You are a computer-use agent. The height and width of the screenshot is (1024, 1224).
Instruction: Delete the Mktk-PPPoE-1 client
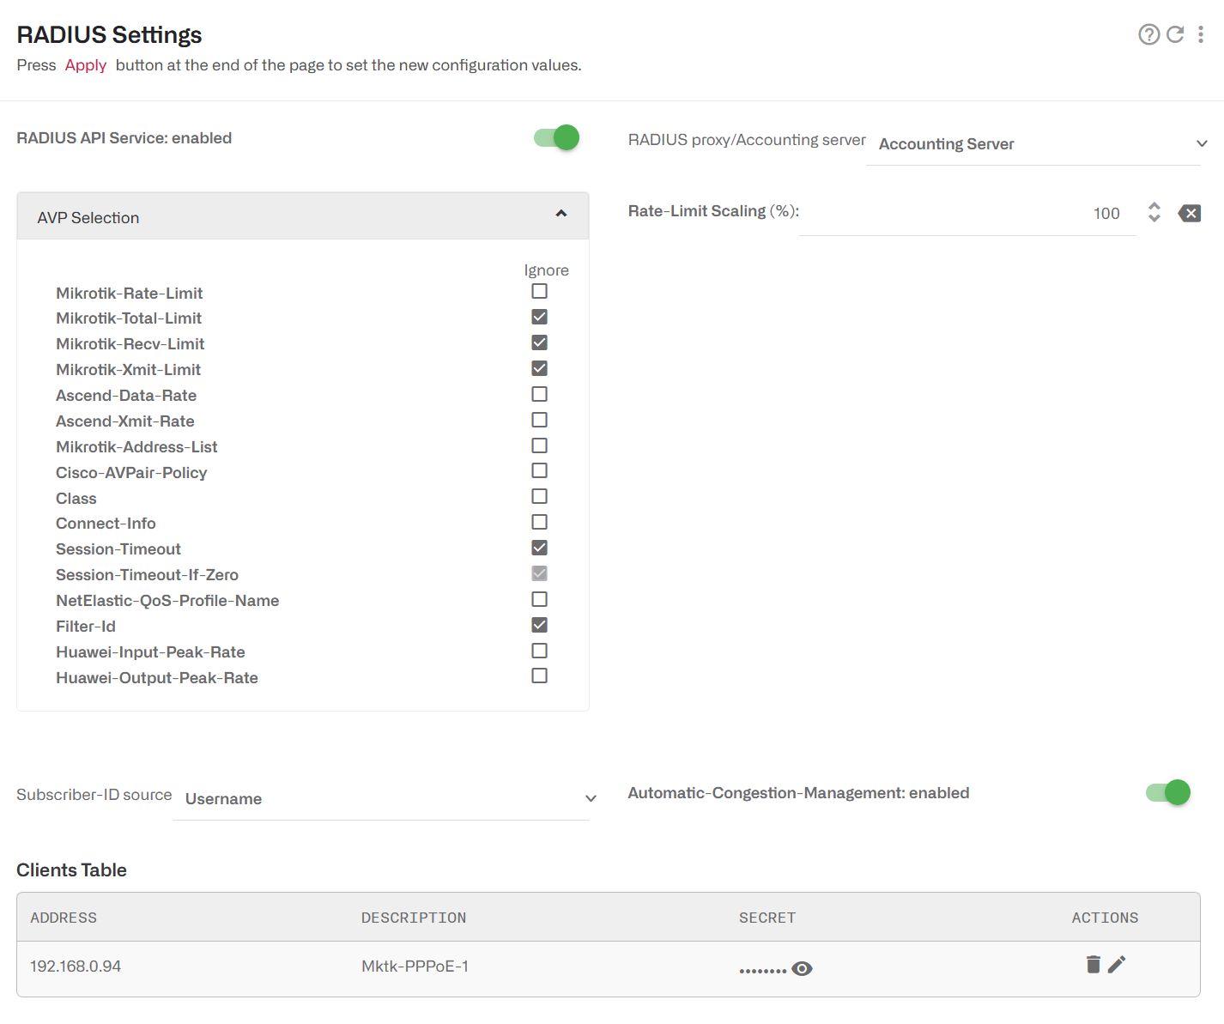click(x=1093, y=964)
